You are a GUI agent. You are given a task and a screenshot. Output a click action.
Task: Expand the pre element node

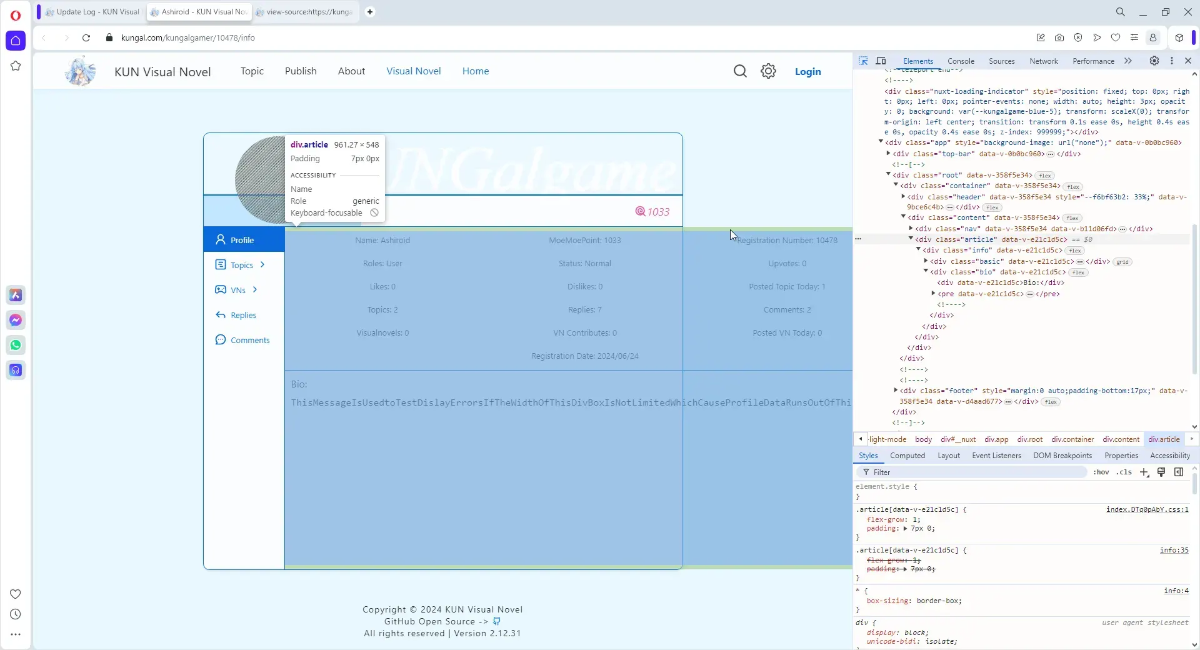tap(933, 293)
